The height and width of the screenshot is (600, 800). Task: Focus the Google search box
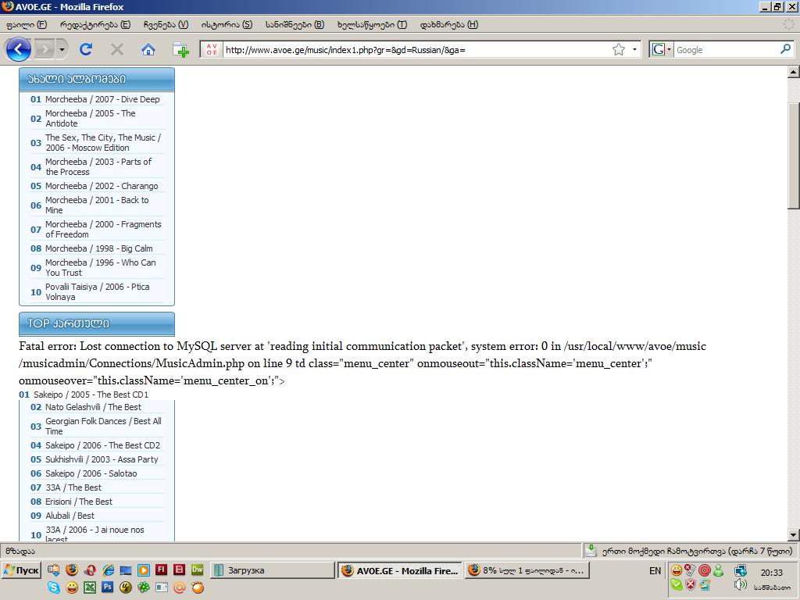[727, 49]
